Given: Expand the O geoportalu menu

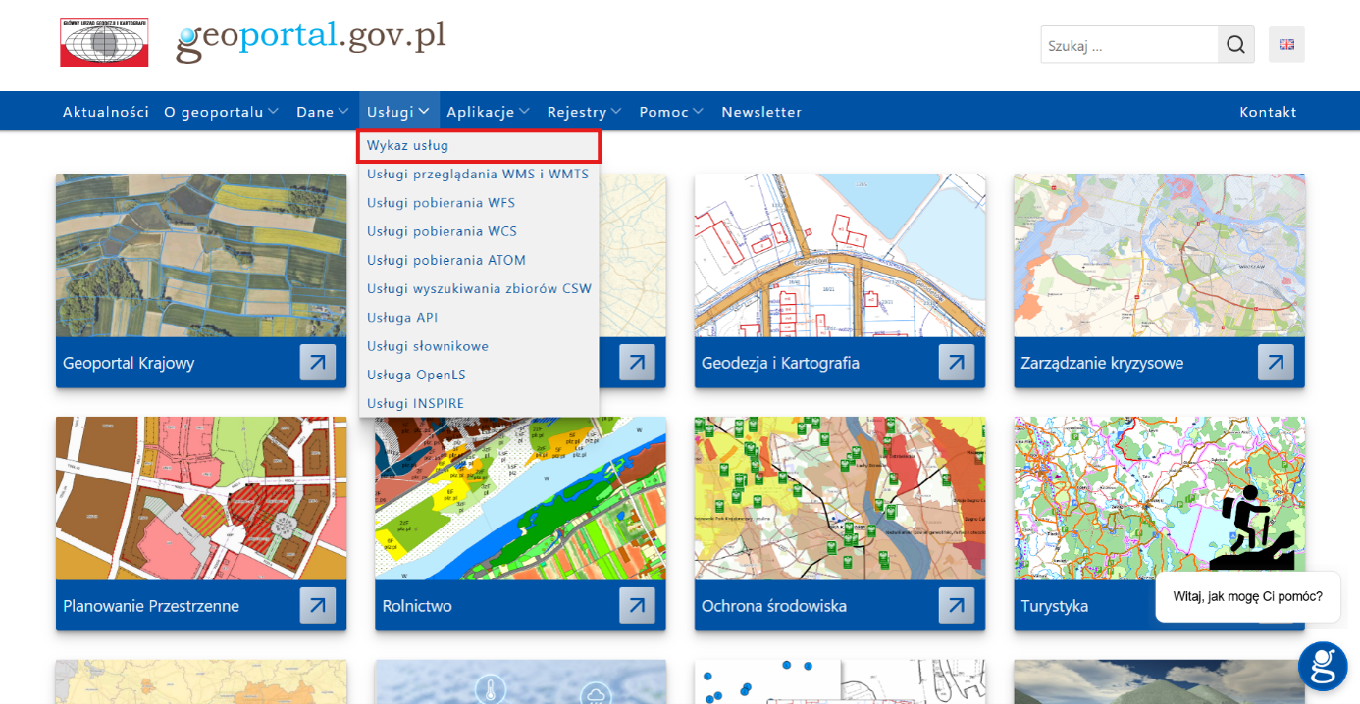Looking at the screenshot, I should click(221, 112).
